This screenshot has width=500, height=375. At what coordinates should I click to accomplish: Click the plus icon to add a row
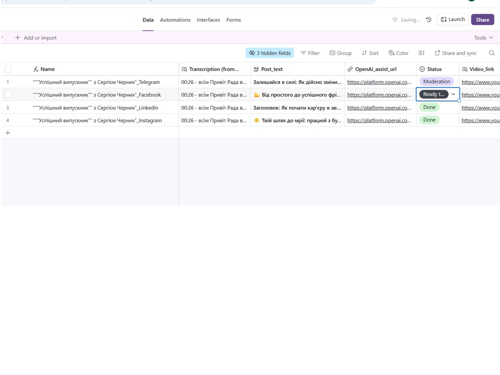pos(7,132)
